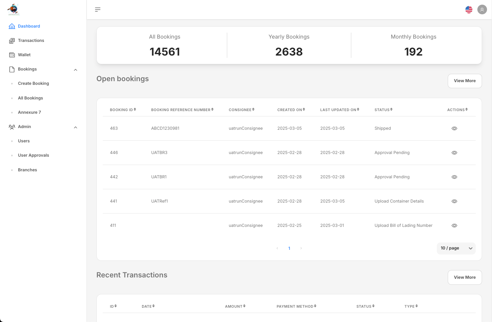Click the user profile avatar icon
Screen dimensions: 492x322
[x=482, y=10]
